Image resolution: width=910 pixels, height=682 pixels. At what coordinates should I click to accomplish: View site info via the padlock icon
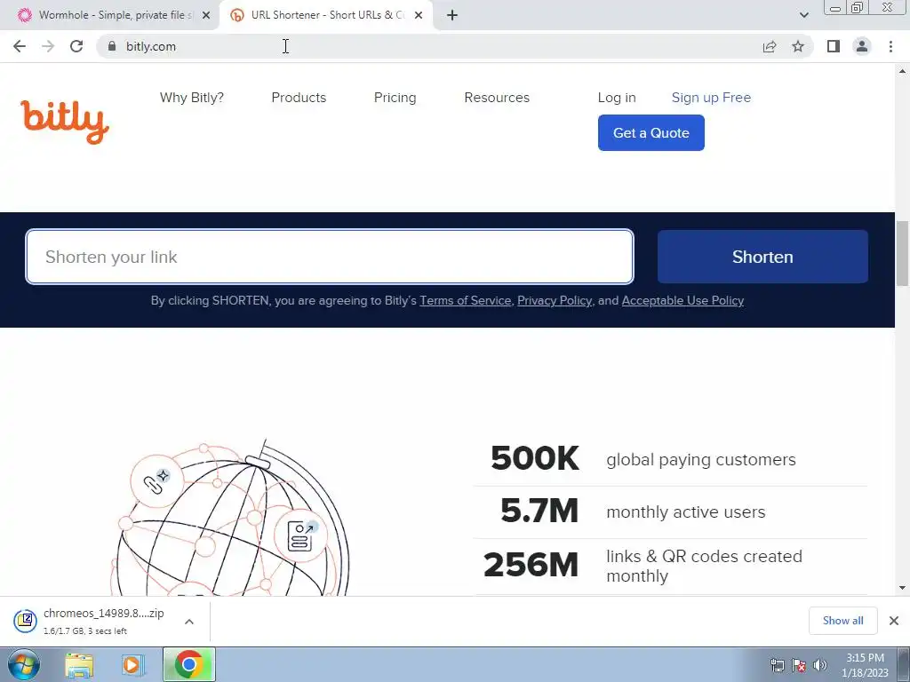pos(113,46)
